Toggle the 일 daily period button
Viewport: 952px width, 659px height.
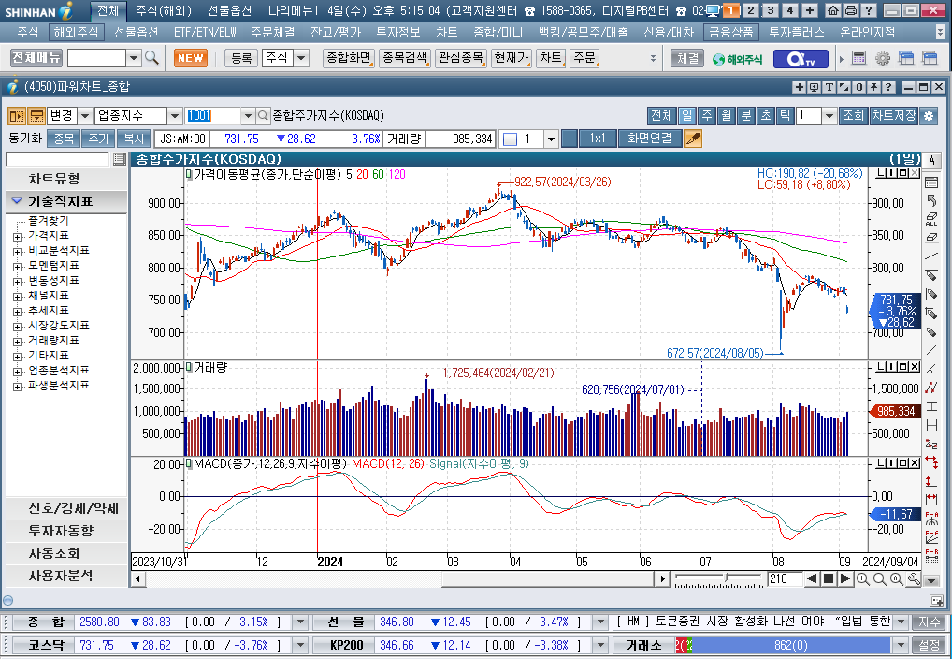pos(686,115)
